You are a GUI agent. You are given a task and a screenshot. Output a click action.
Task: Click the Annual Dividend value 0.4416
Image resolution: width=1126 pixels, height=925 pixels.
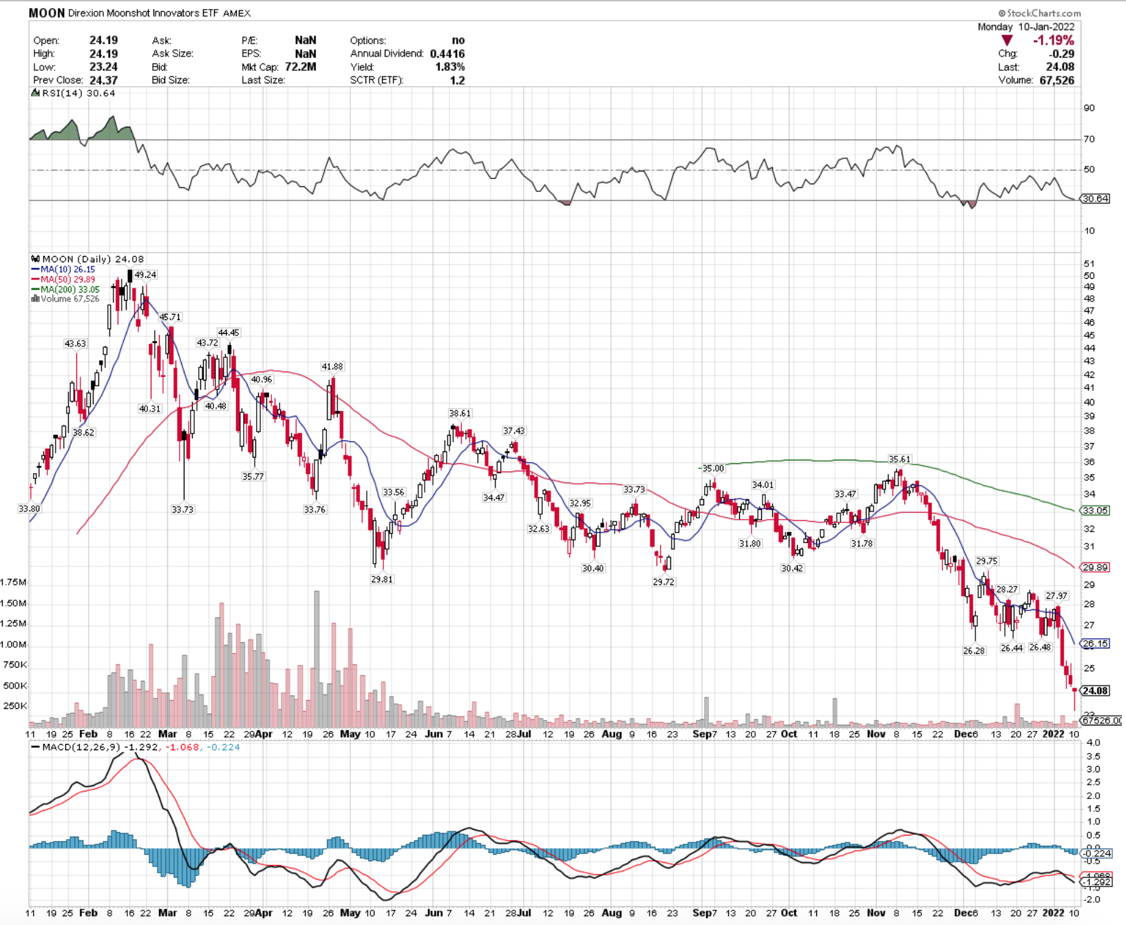click(x=447, y=54)
